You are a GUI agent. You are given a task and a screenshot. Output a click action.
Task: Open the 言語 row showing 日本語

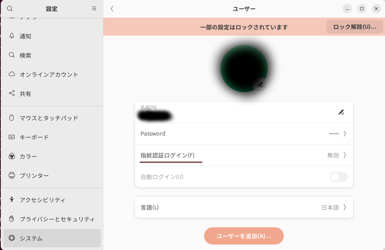345,207
